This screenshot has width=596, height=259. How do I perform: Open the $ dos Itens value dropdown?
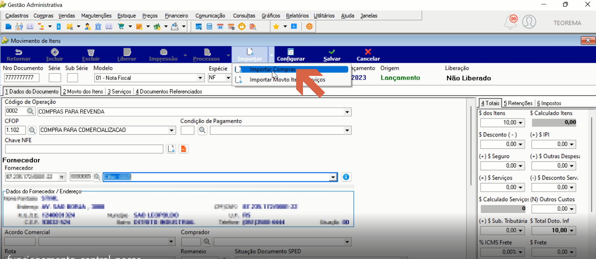(x=521, y=123)
